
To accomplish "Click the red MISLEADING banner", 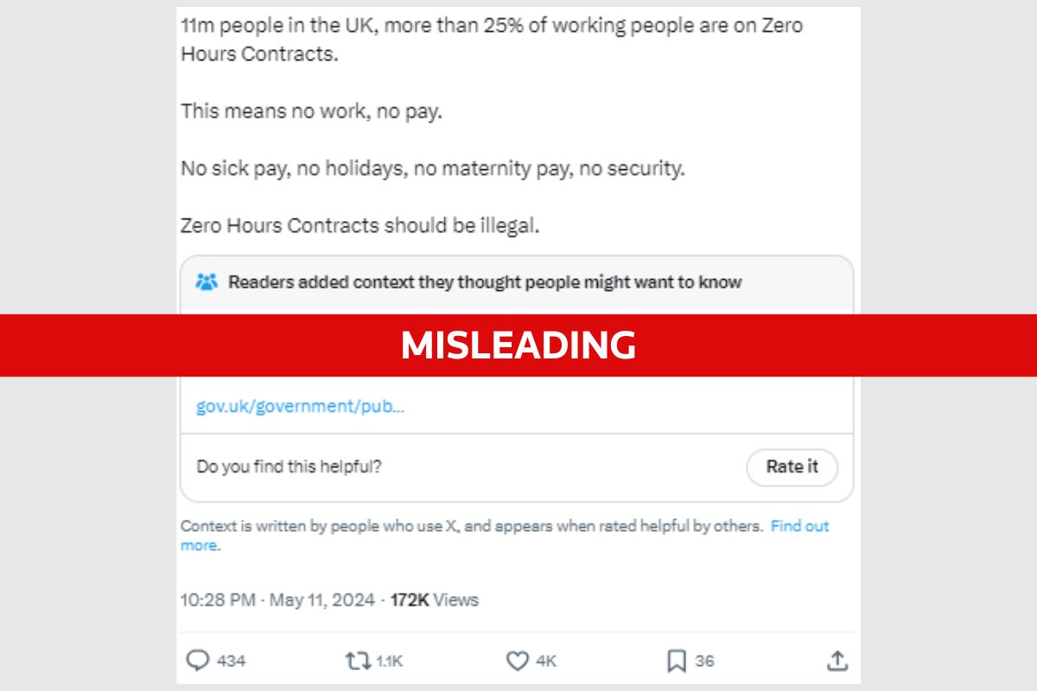I will [x=518, y=345].
